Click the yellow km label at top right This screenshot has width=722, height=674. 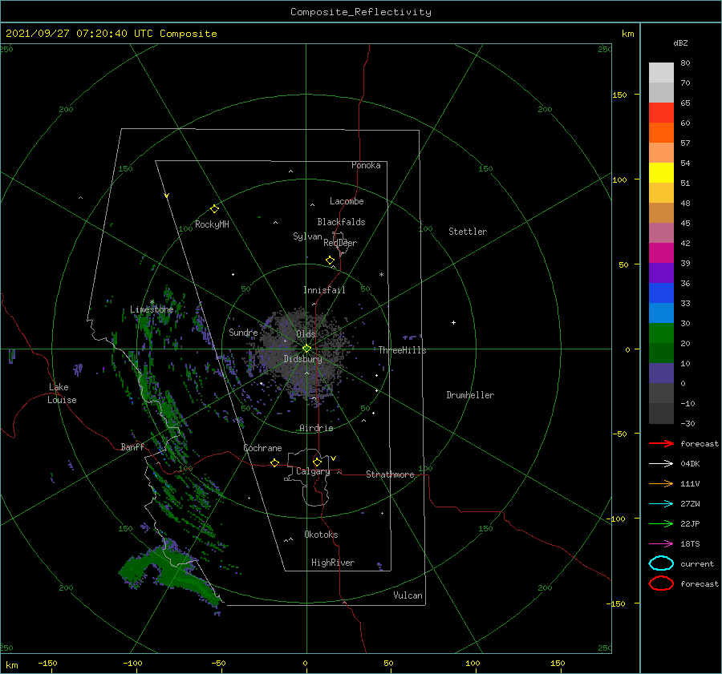point(627,34)
